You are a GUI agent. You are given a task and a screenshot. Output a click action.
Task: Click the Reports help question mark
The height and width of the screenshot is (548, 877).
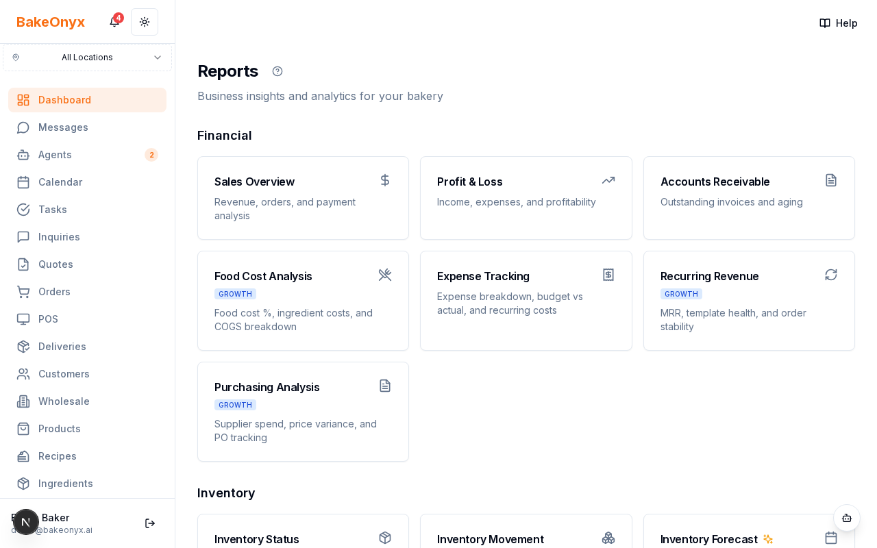(x=277, y=71)
